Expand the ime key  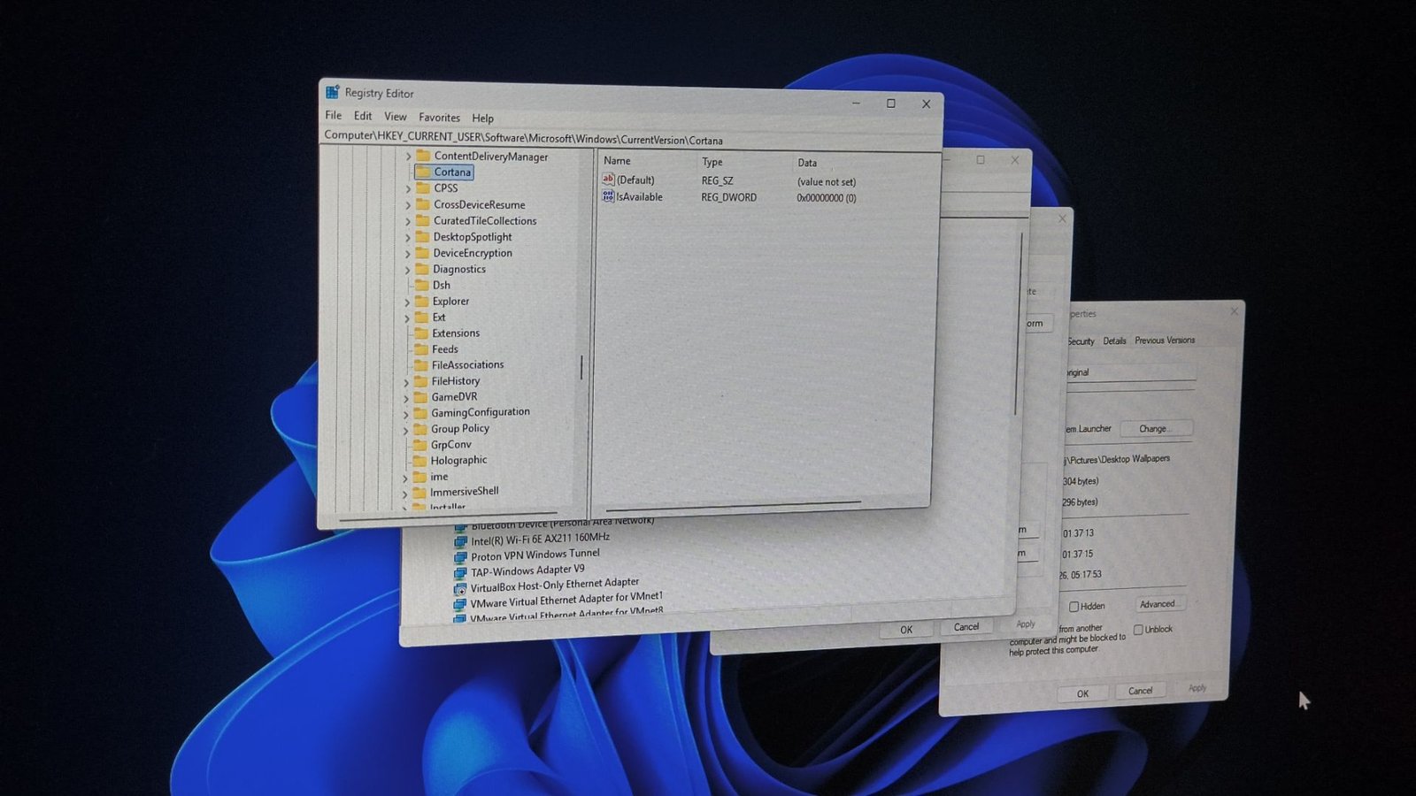(x=405, y=478)
